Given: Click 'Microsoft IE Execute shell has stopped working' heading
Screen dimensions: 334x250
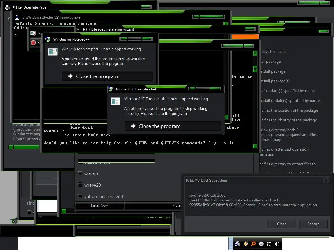Looking at the screenshot, I should (x=166, y=99).
